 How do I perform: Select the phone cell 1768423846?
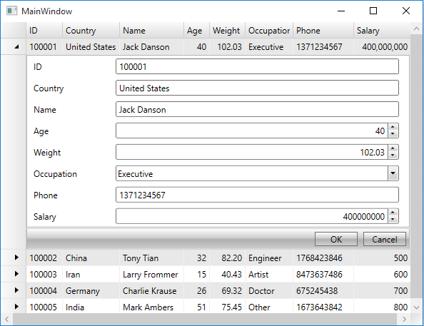(323, 258)
